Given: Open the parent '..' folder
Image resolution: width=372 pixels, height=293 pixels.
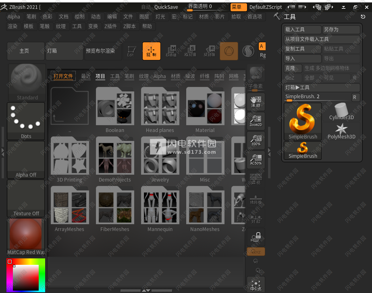Looking at the screenshot, I should [x=69, y=109].
